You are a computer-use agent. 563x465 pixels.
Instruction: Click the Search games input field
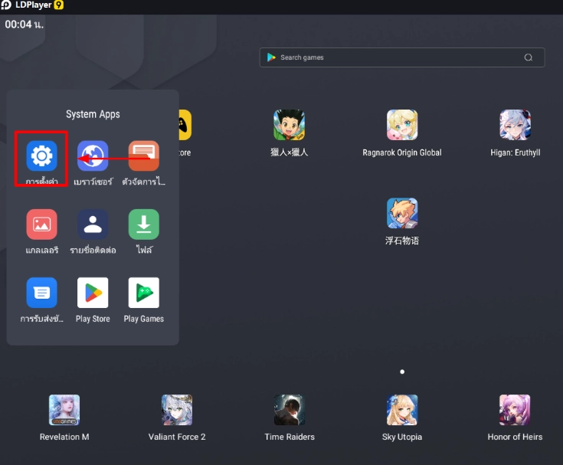point(391,57)
